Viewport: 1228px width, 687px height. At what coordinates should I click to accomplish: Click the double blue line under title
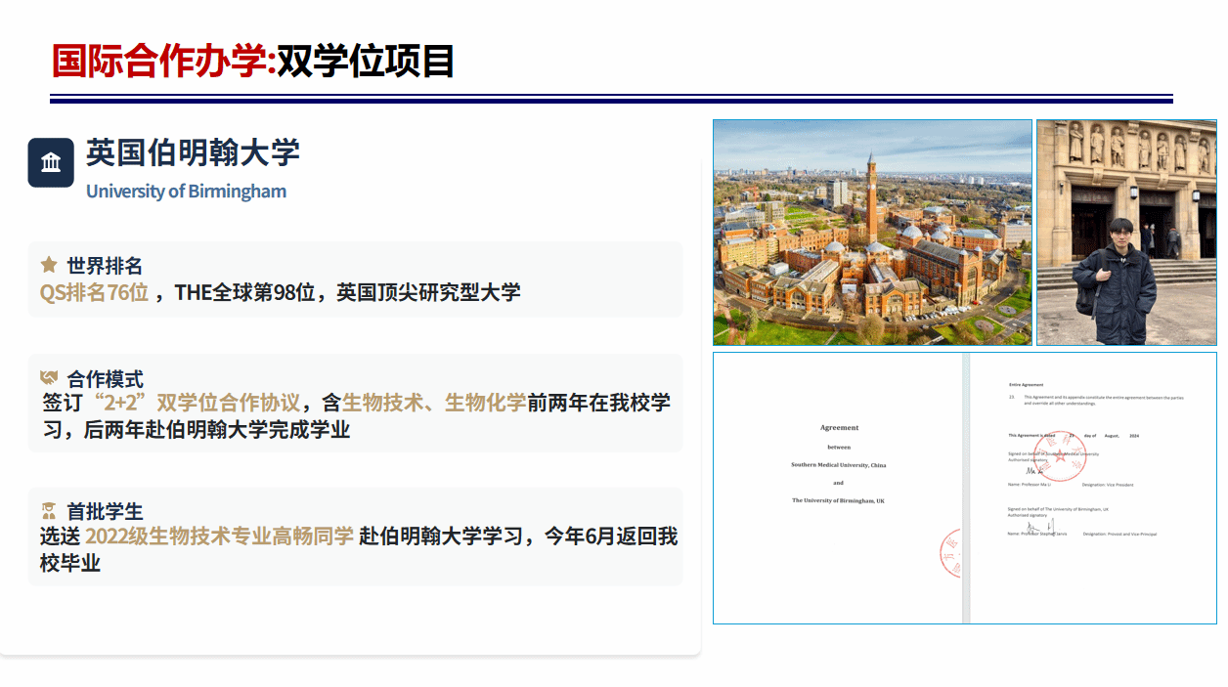coord(611,99)
